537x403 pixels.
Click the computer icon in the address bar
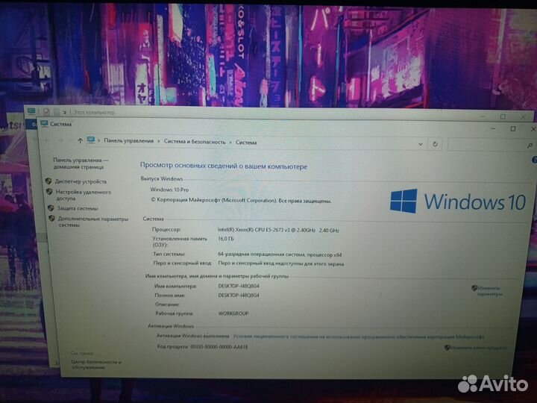(x=91, y=140)
